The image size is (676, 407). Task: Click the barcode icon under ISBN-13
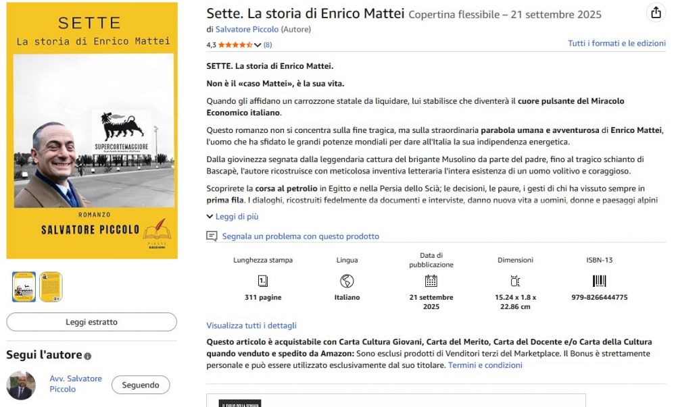pyautogui.click(x=599, y=281)
